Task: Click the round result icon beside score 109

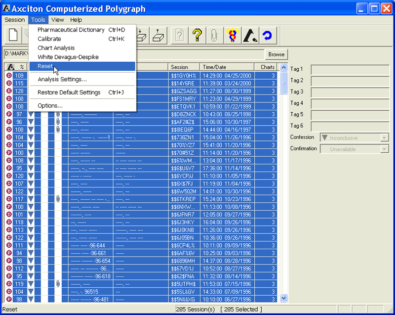Action: pyautogui.click(x=9, y=75)
